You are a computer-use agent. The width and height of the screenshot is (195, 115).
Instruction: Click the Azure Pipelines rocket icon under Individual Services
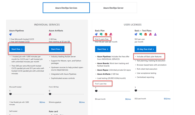(10, 34)
